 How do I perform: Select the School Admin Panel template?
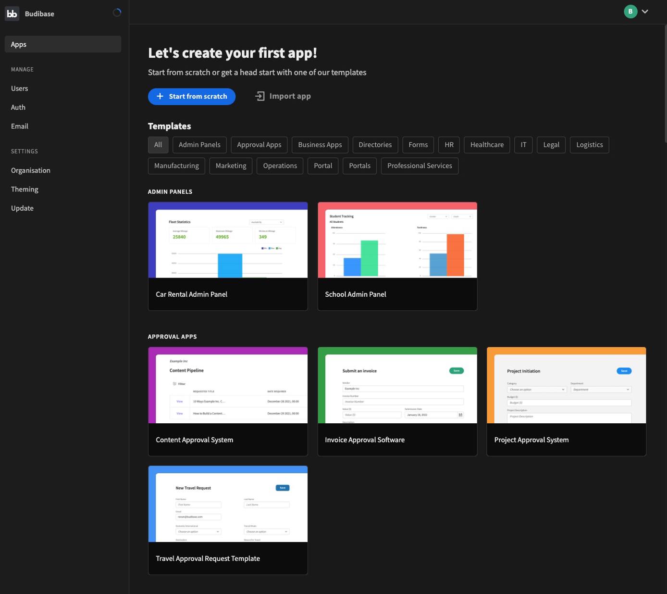[x=397, y=256]
